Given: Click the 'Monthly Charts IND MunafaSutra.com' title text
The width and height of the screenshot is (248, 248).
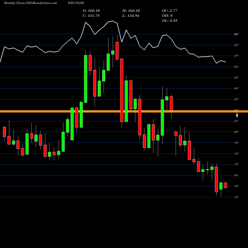Looking at the screenshot, I should coord(30,3).
